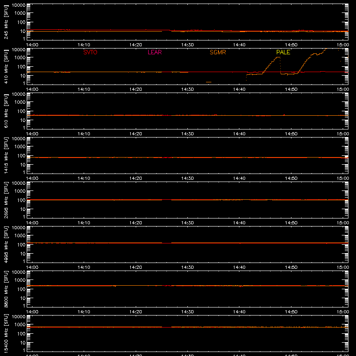Click 15:00 under the 245 MHz panel
The height and width of the screenshot is (356, 356).
(x=343, y=45)
